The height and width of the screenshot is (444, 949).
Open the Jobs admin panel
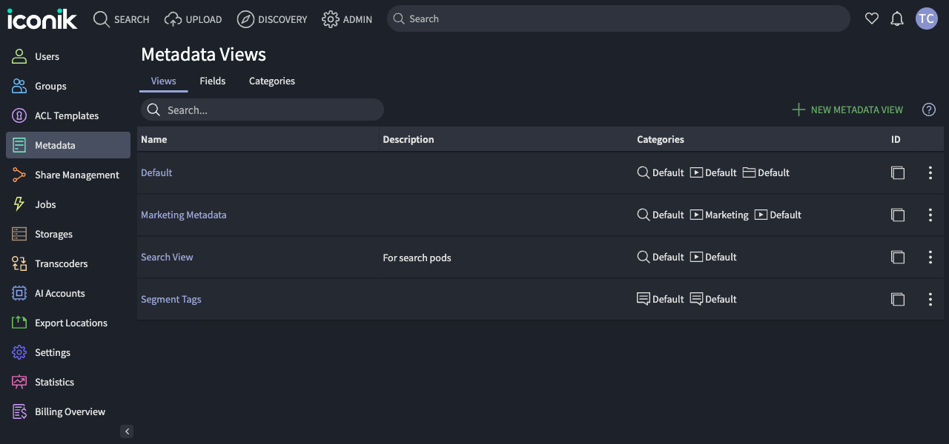pyautogui.click(x=44, y=204)
